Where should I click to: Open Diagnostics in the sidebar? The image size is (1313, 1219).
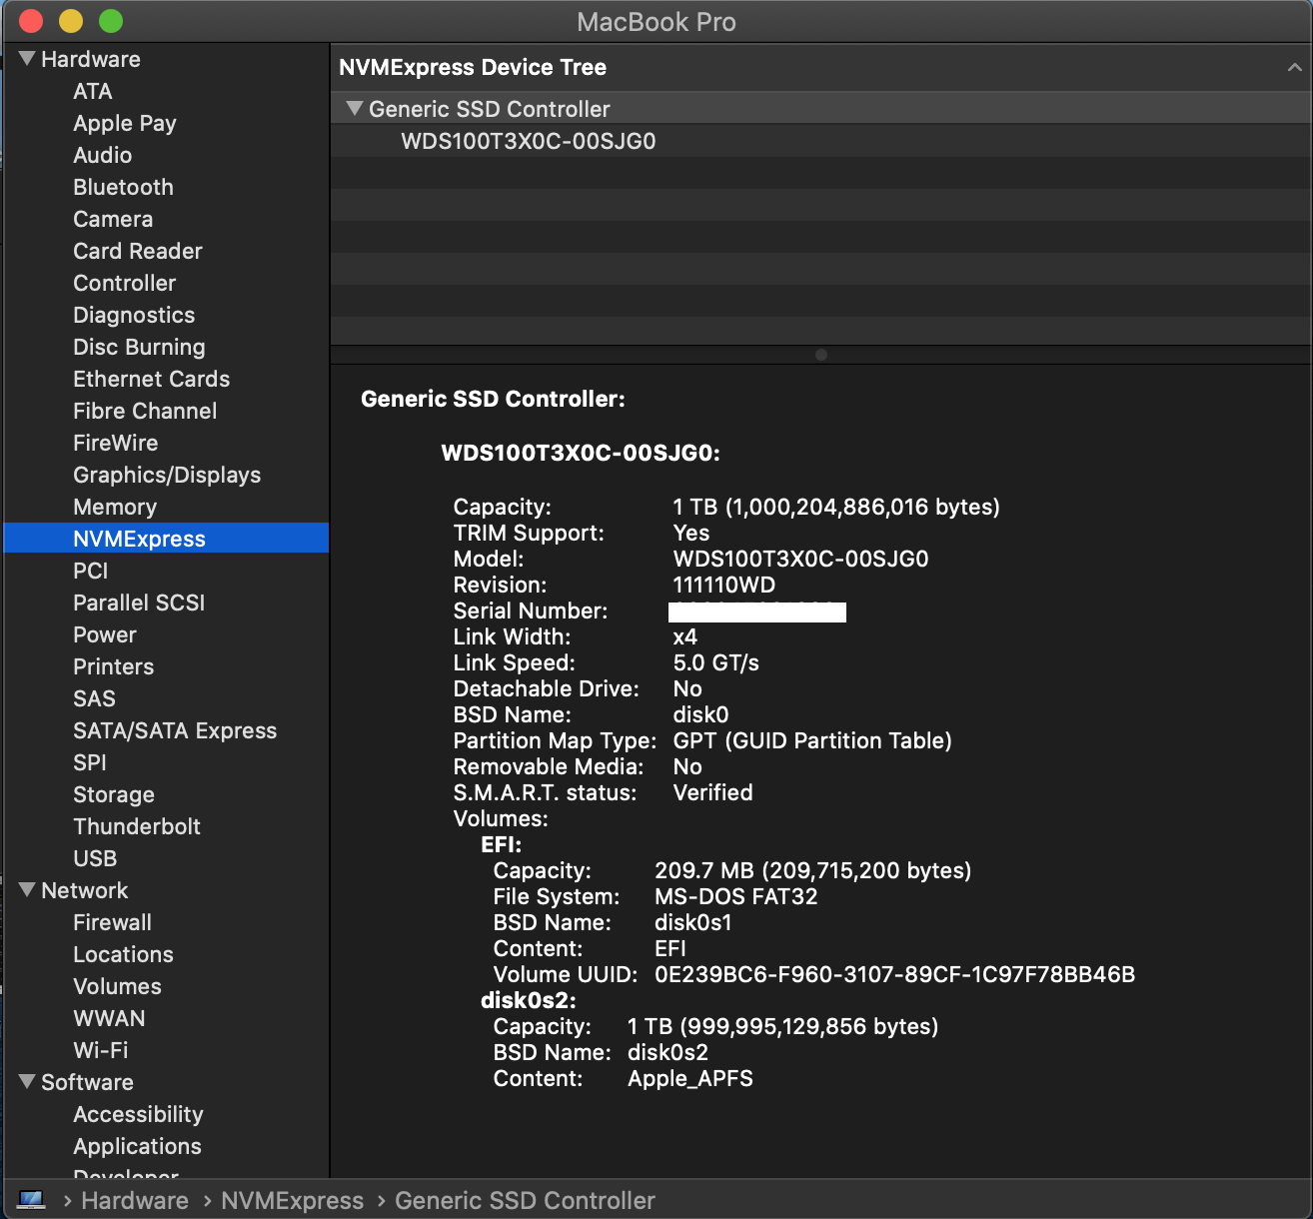(x=134, y=315)
